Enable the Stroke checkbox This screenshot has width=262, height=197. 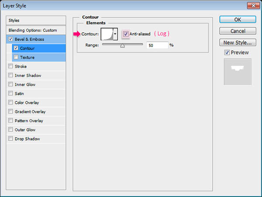click(x=10, y=66)
